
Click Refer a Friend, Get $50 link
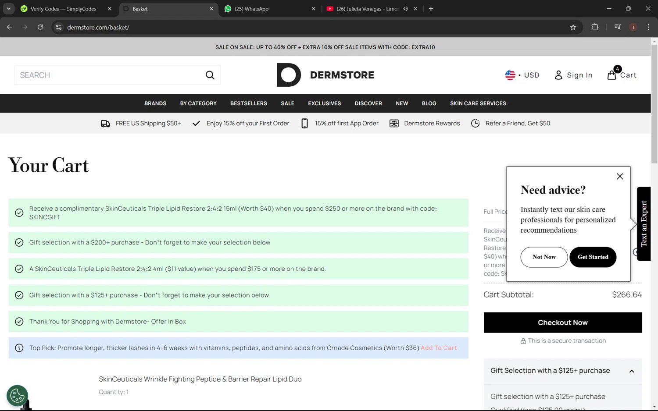518,124
